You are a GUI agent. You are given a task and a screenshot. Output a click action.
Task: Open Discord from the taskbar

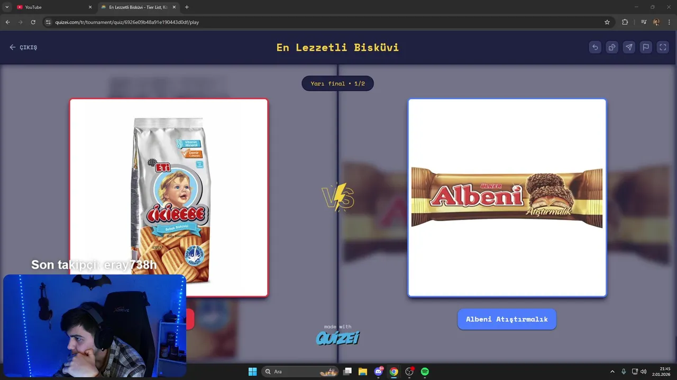click(379, 372)
